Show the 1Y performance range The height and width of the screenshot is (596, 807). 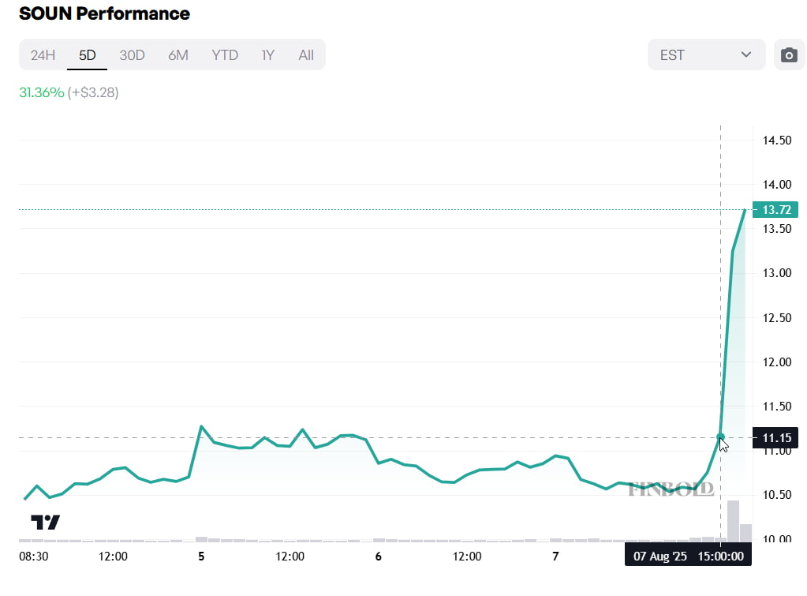tap(267, 55)
